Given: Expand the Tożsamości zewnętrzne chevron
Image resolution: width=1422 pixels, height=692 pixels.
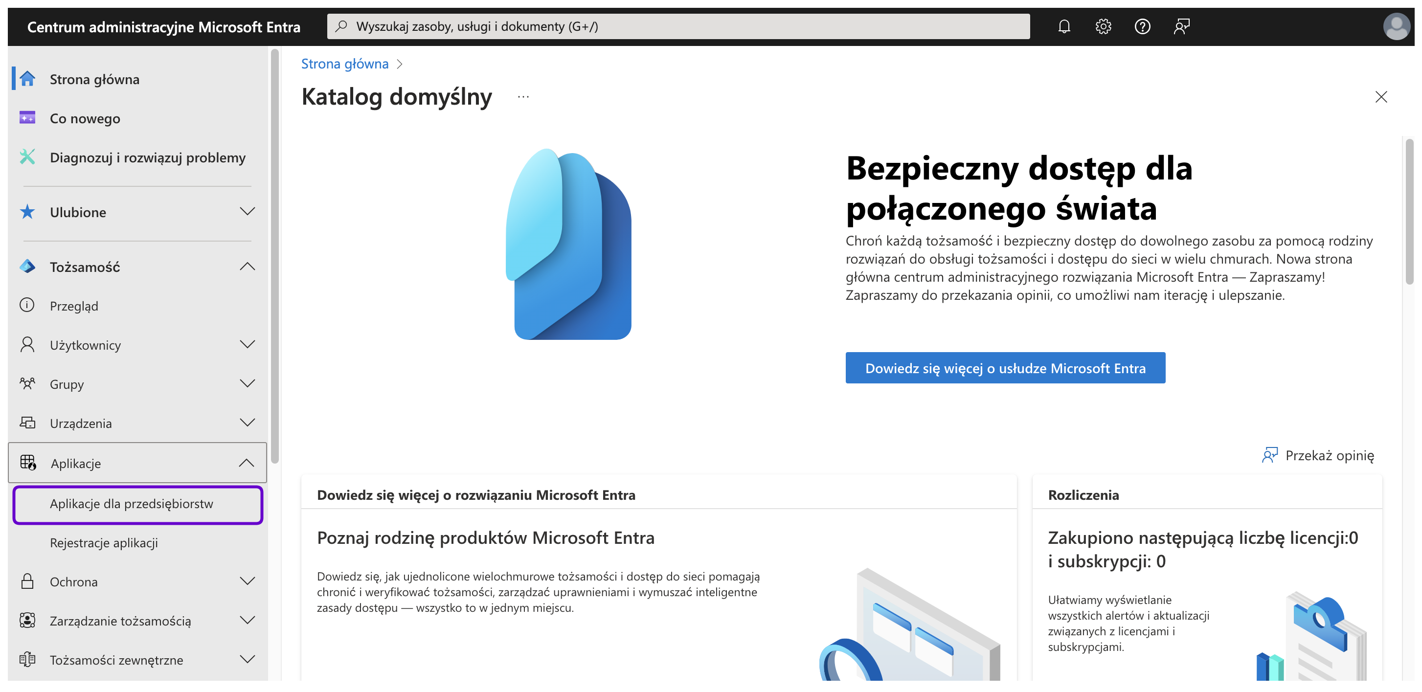Looking at the screenshot, I should (x=248, y=659).
